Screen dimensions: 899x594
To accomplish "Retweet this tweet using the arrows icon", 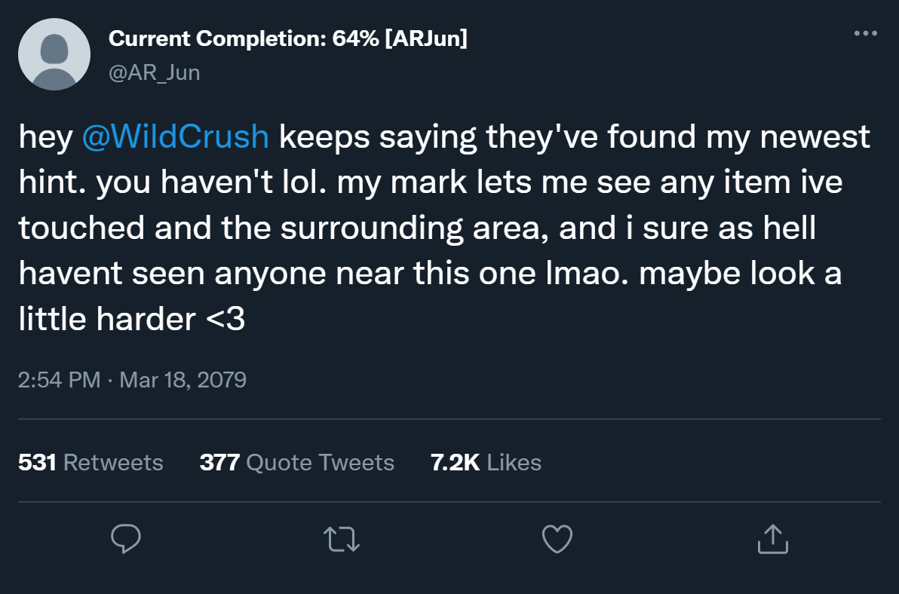I will point(342,538).
